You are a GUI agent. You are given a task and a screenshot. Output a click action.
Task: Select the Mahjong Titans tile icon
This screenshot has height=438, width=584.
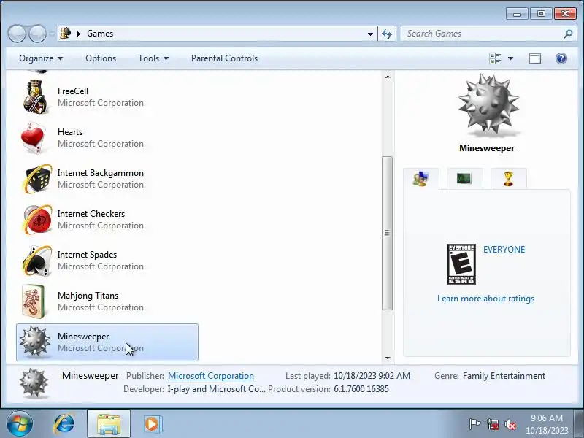(34, 301)
